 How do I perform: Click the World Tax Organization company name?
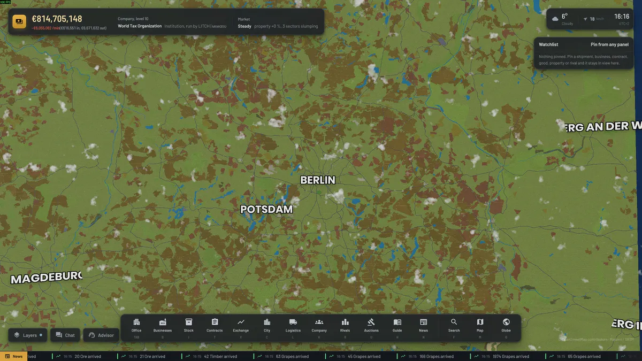tap(140, 26)
